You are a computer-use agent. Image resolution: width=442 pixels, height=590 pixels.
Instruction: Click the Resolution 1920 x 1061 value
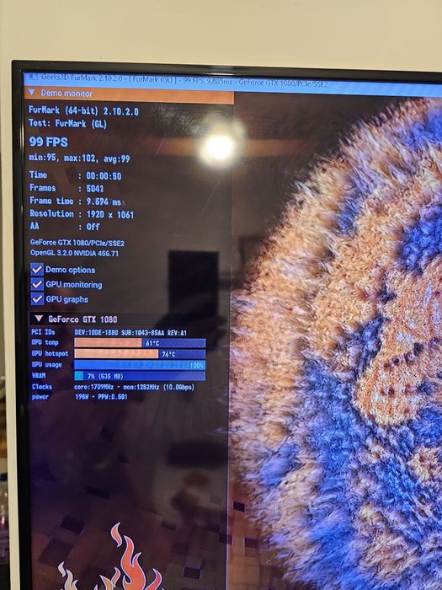point(110,214)
